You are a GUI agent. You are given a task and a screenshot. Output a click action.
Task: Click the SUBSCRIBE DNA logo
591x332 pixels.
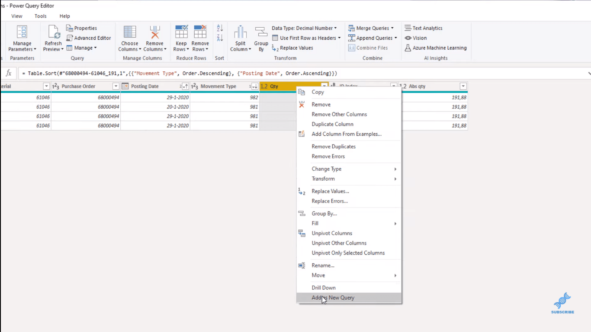[562, 303]
